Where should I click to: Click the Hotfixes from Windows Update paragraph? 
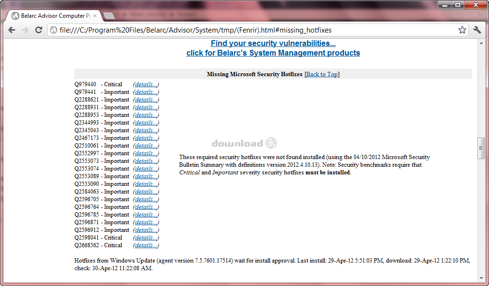pos(272,264)
